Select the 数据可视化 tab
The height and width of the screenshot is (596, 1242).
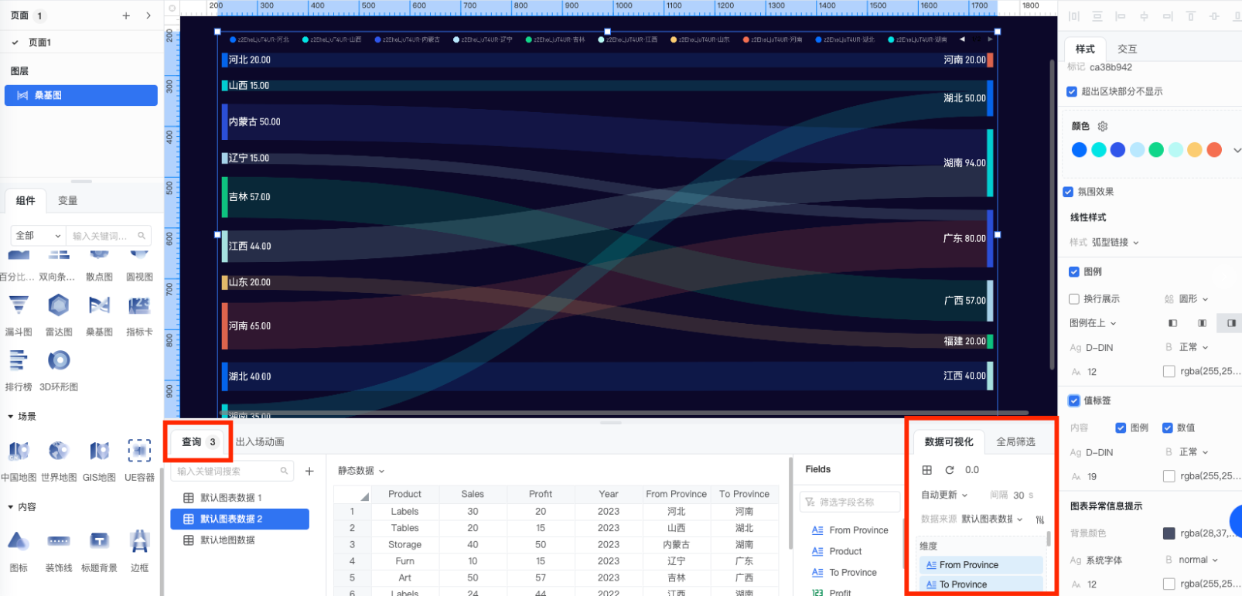click(949, 442)
